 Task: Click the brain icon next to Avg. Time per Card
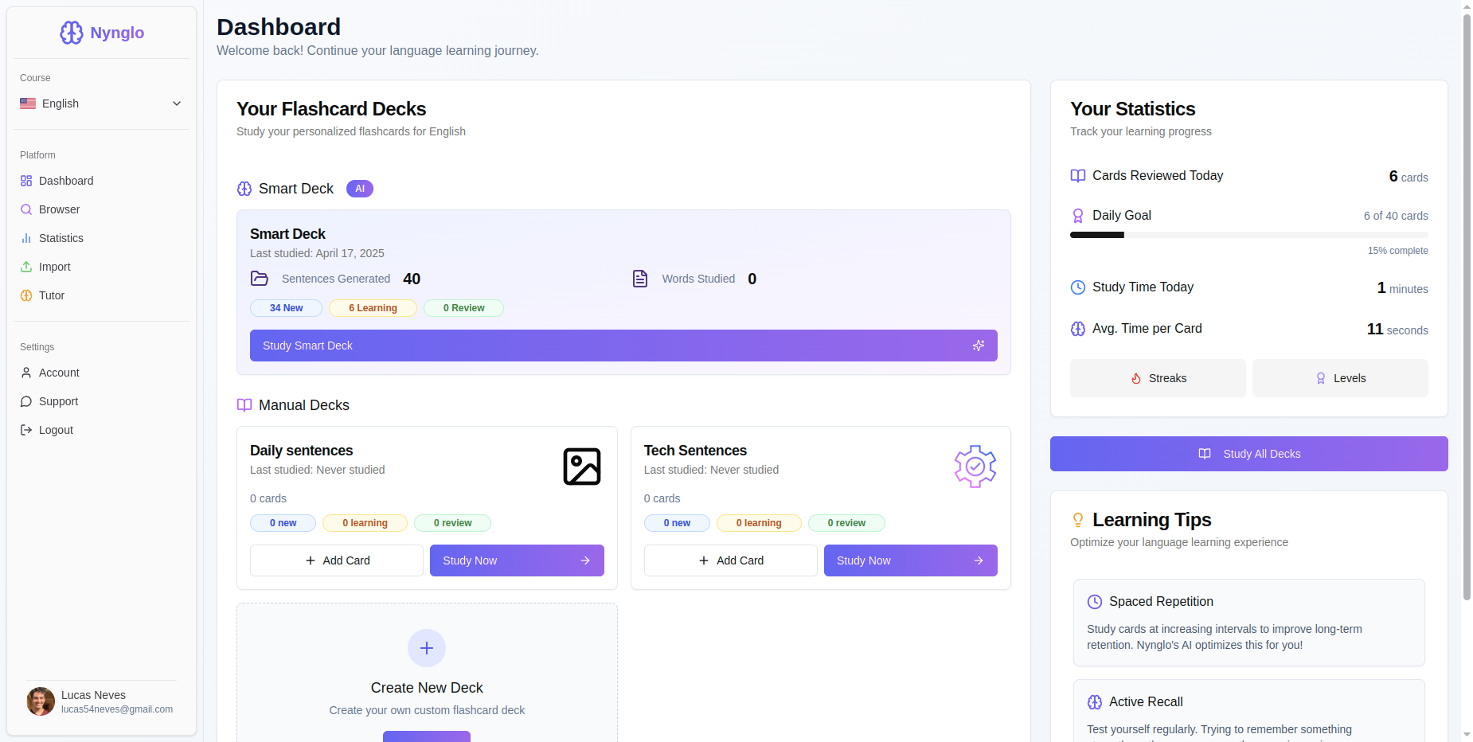coord(1078,329)
